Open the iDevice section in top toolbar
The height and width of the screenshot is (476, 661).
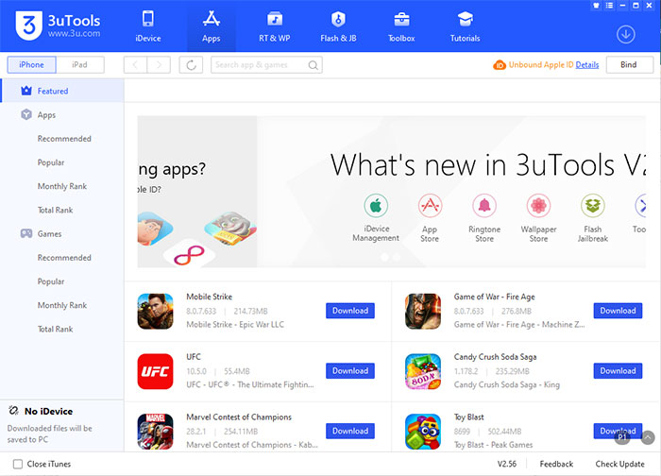click(x=147, y=25)
